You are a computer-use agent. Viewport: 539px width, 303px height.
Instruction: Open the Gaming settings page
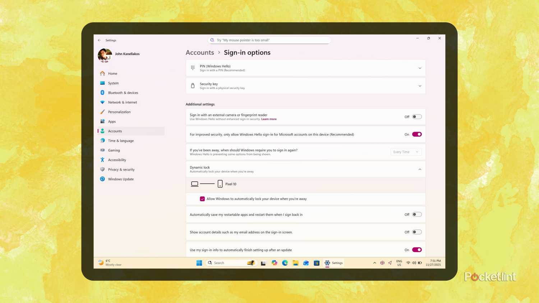114,150
